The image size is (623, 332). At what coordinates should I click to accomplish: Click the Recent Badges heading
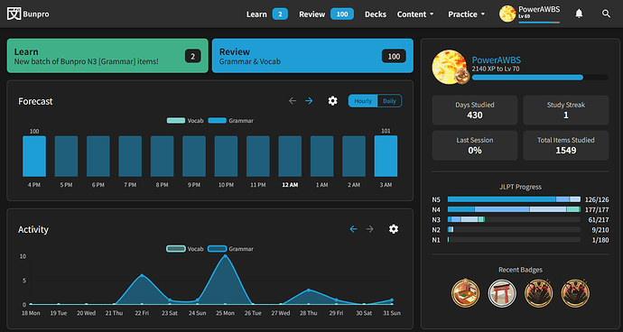tap(520, 270)
